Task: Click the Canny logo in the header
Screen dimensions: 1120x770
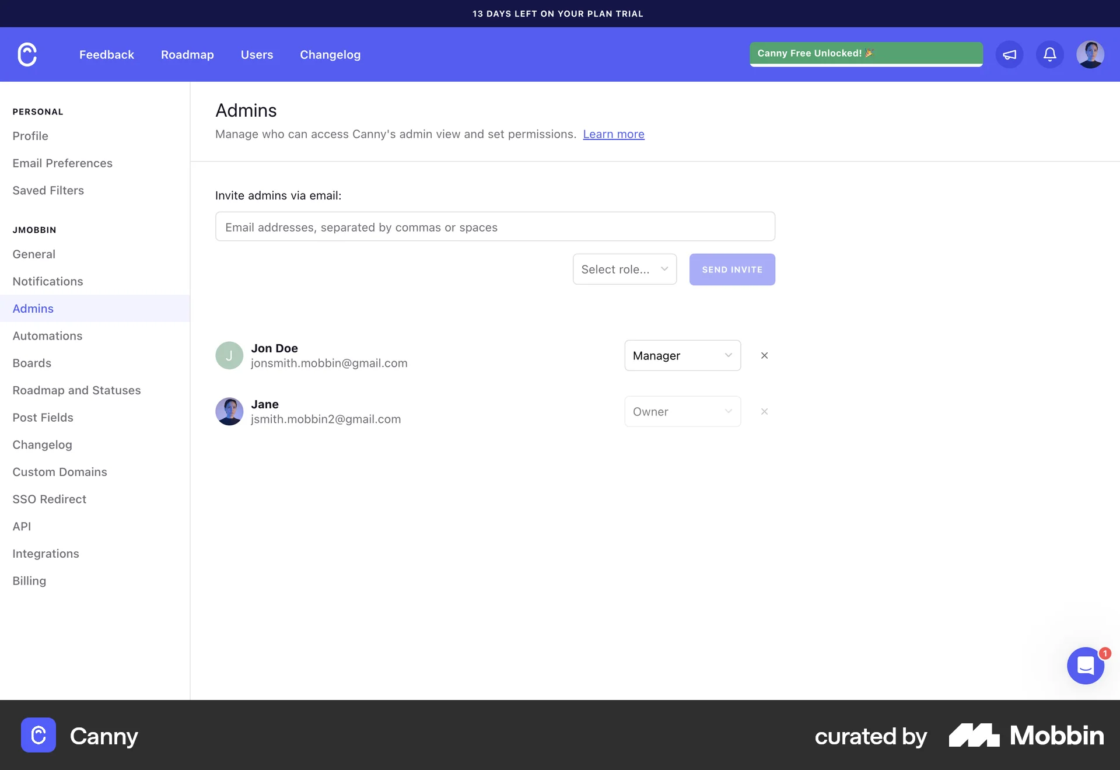Action: point(27,54)
